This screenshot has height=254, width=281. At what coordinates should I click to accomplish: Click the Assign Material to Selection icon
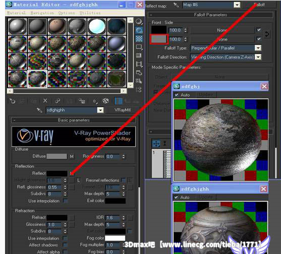[x=34, y=101]
